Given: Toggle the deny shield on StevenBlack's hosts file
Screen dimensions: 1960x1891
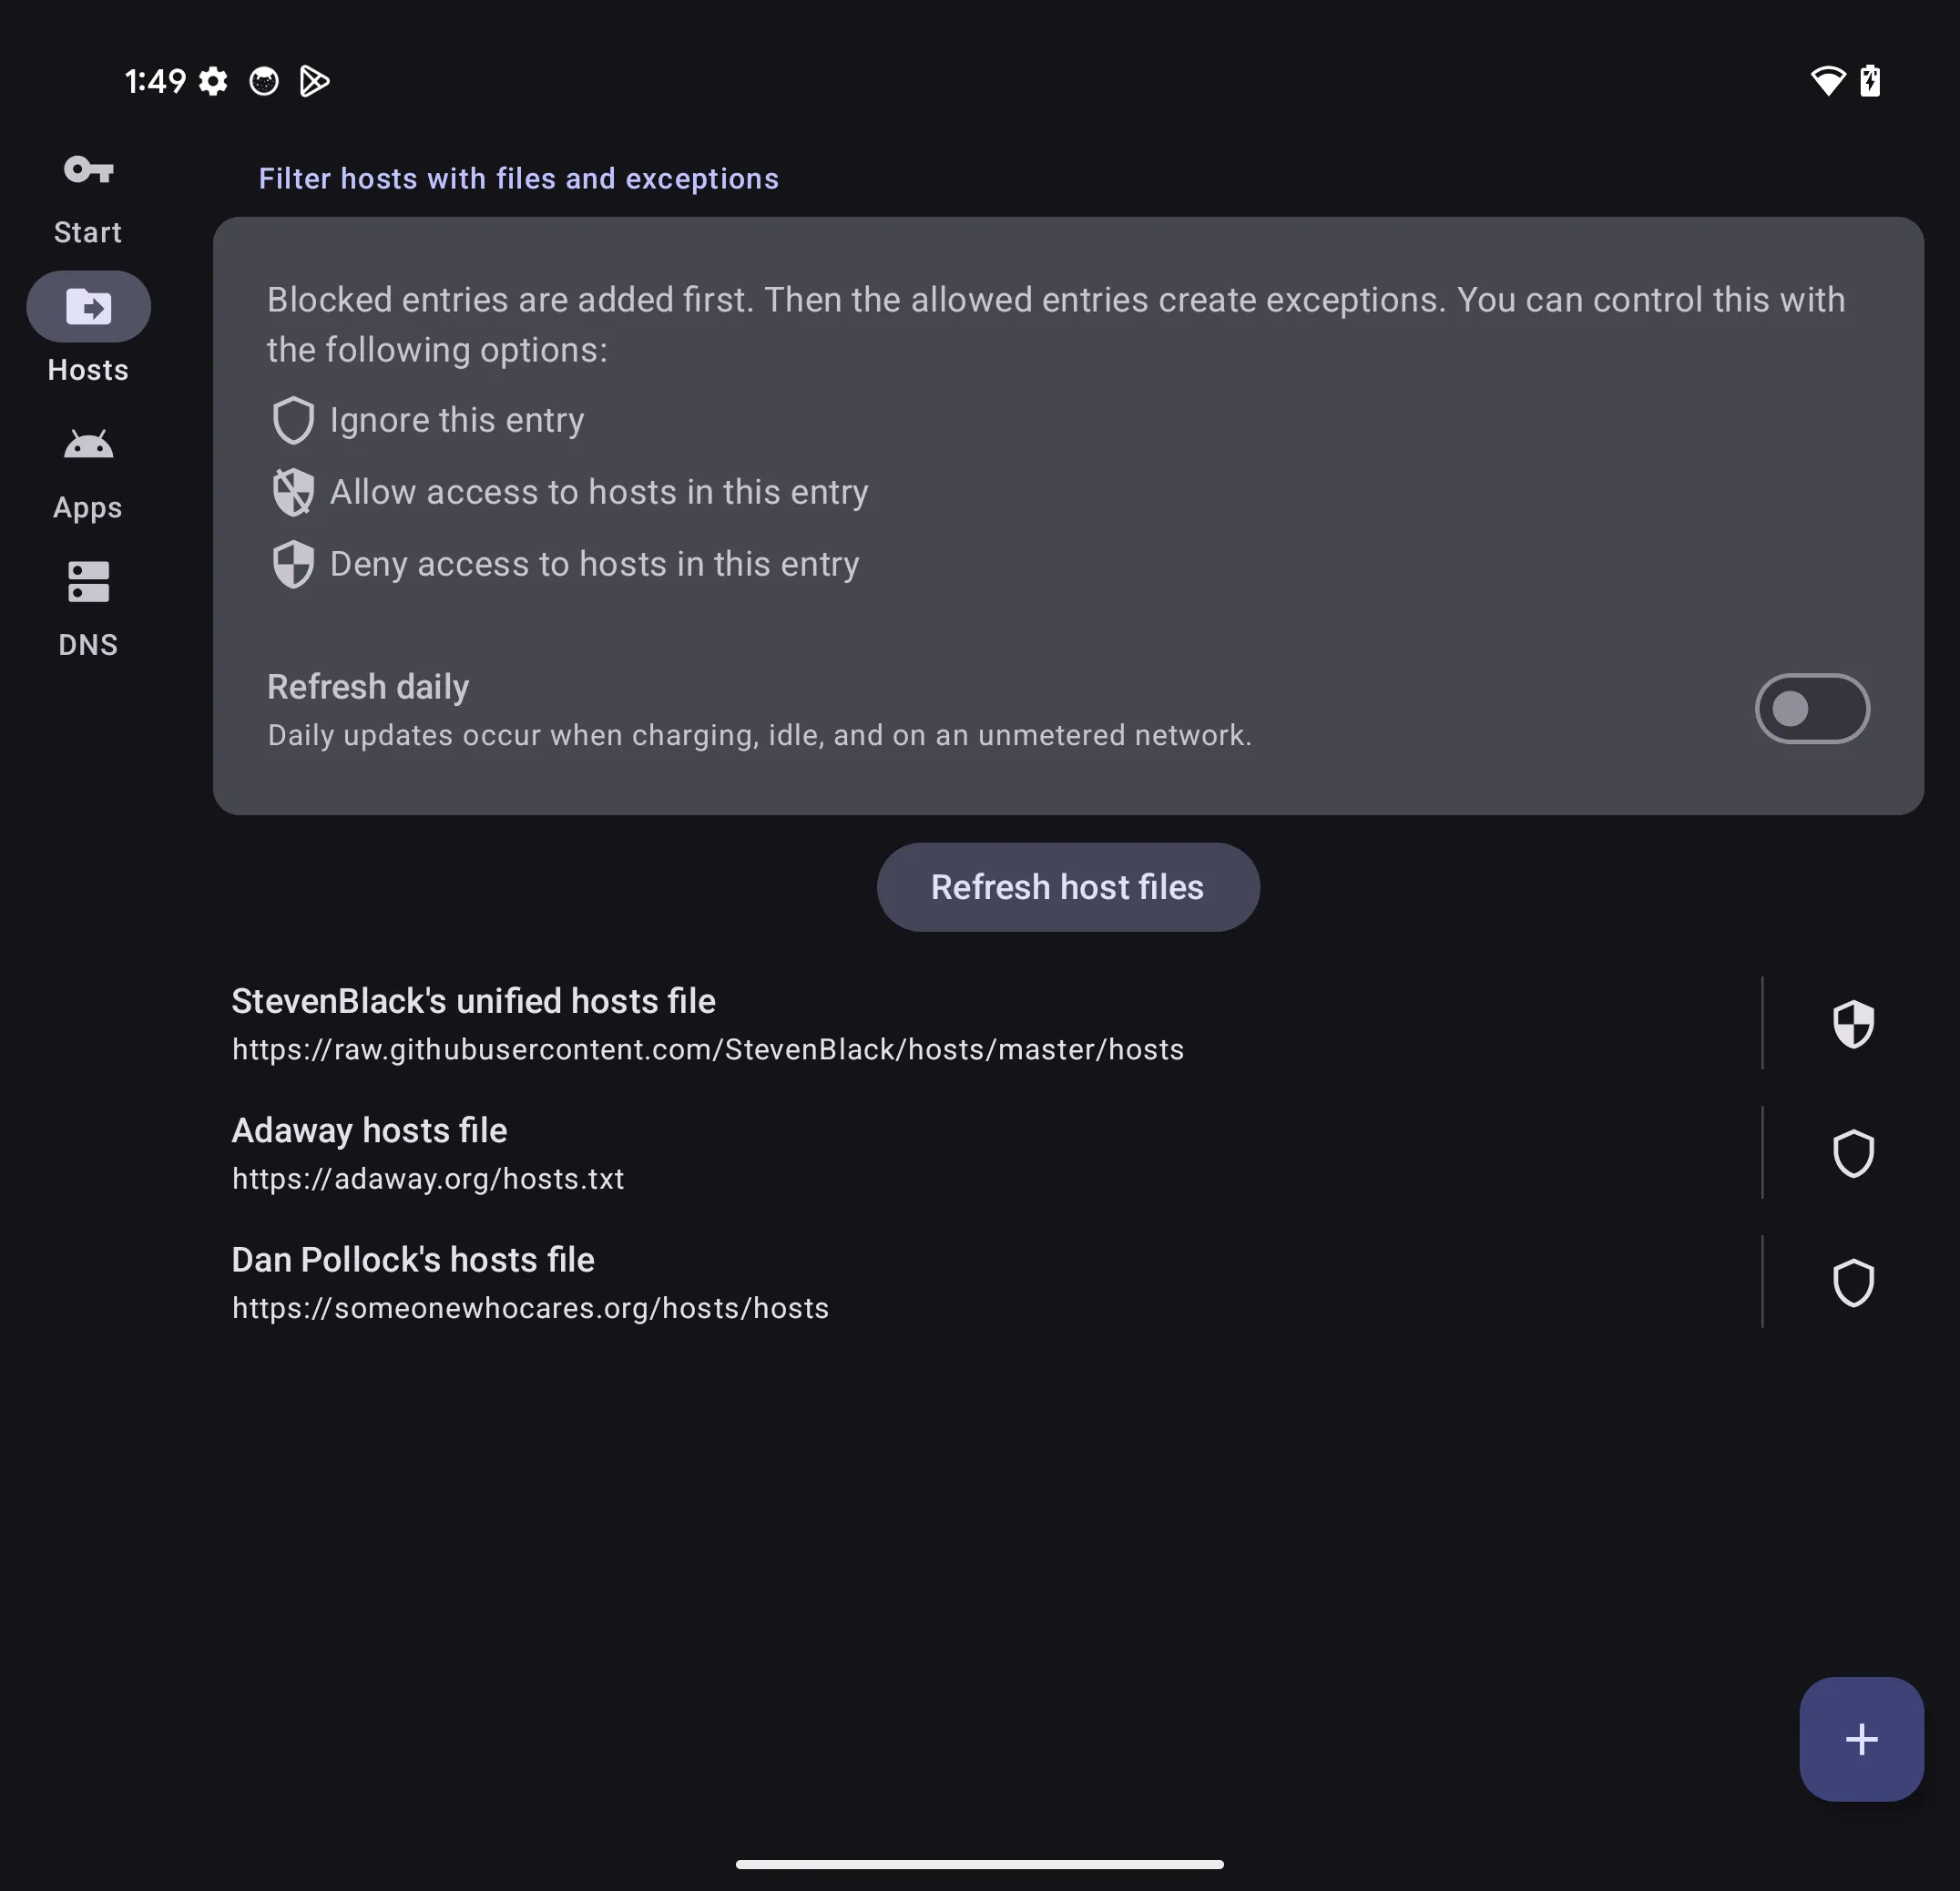Looking at the screenshot, I should pyautogui.click(x=1853, y=1024).
